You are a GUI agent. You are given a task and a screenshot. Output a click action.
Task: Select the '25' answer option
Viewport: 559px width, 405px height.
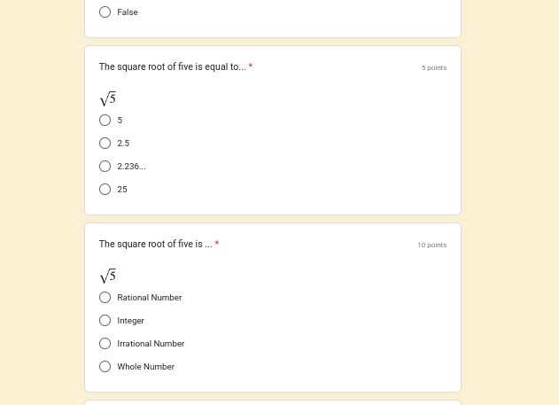coord(105,190)
